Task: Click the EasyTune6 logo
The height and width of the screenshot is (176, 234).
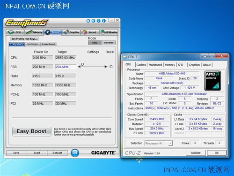Action: click(x=27, y=23)
